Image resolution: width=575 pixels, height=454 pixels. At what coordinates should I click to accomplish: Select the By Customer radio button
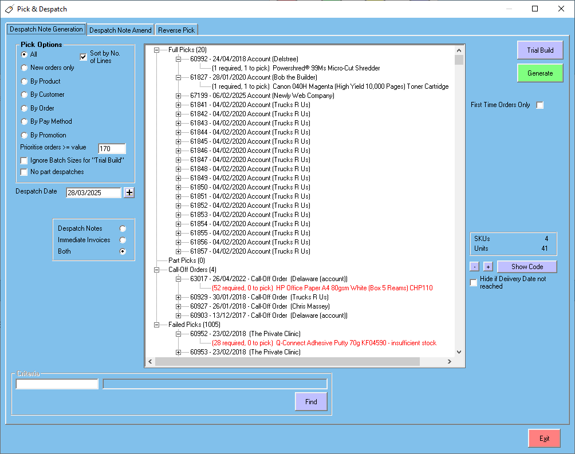pos(23,94)
